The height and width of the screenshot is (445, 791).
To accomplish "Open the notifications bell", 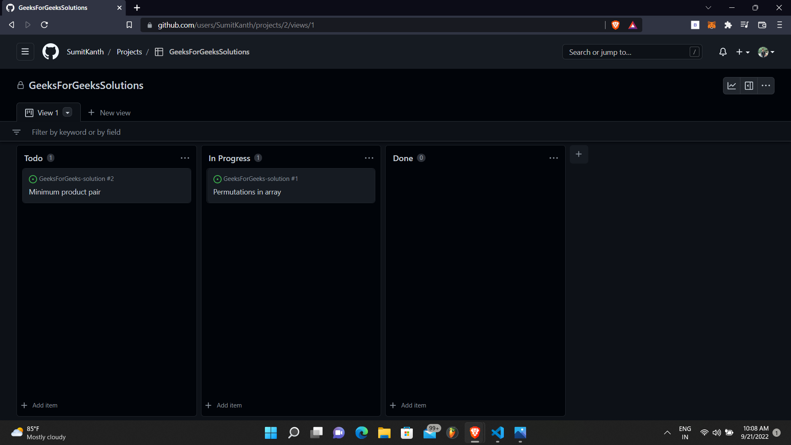I will 723,52.
